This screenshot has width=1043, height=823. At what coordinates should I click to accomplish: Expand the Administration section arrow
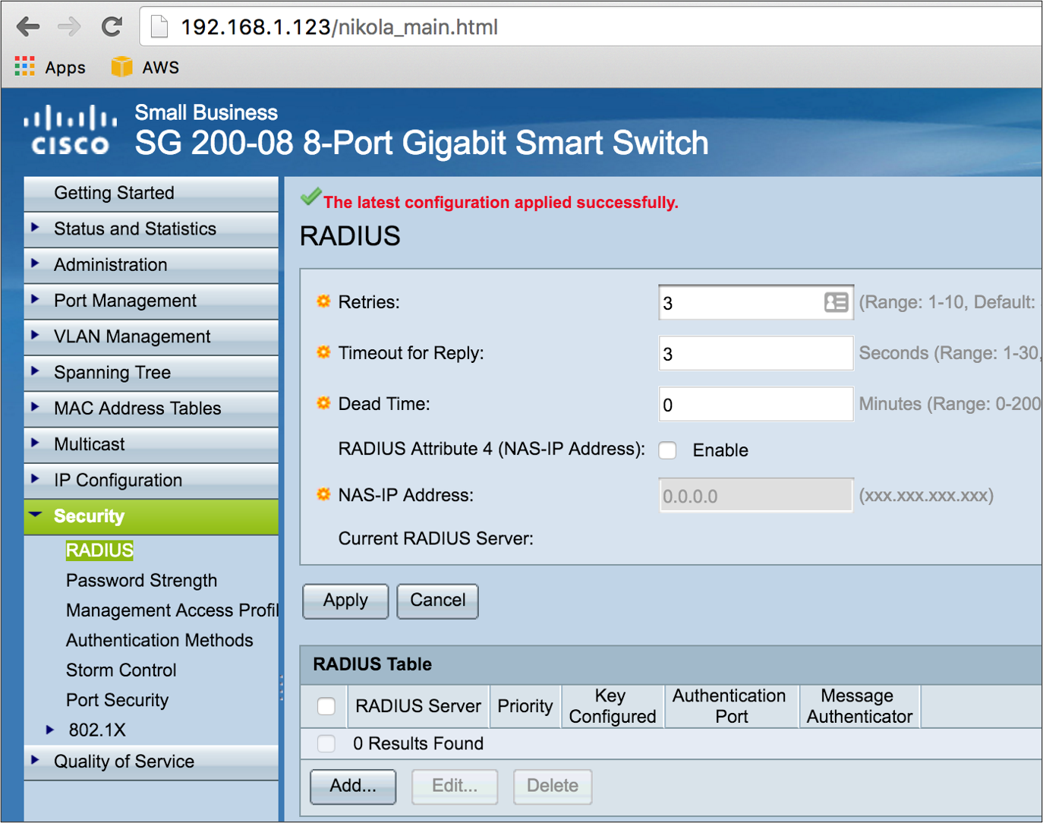(35, 263)
